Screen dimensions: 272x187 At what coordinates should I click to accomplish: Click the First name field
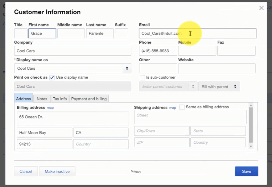pyautogui.click(x=42, y=33)
